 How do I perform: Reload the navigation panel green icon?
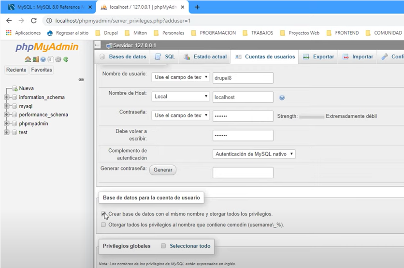point(66,59)
